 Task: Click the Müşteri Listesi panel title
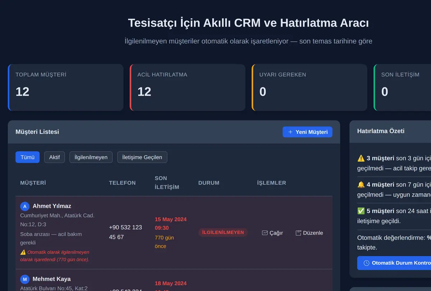[x=37, y=132]
